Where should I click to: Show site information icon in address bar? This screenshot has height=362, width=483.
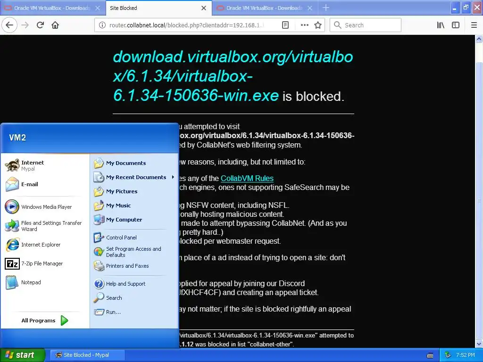(102, 25)
